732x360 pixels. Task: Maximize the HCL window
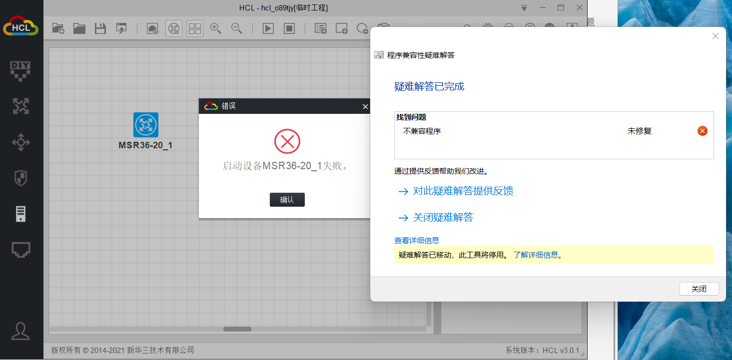coord(561,8)
